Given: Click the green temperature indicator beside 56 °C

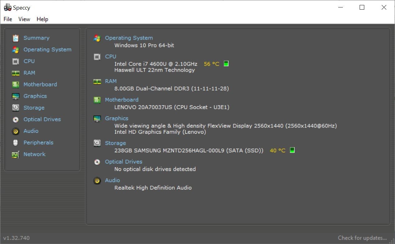Looking at the screenshot, I should point(226,64).
